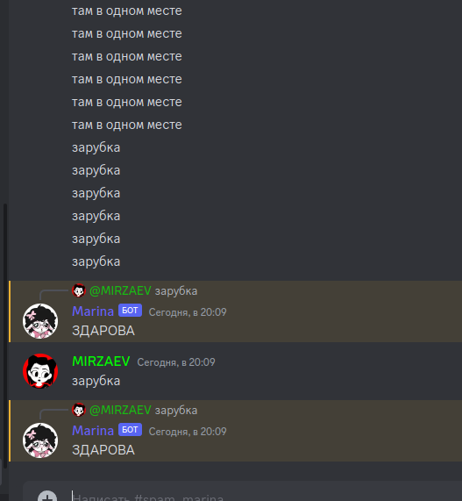The height and width of the screenshot is (501, 462).
Task: Click the Marina username in the last message
Action: click(x=93, y=431)
